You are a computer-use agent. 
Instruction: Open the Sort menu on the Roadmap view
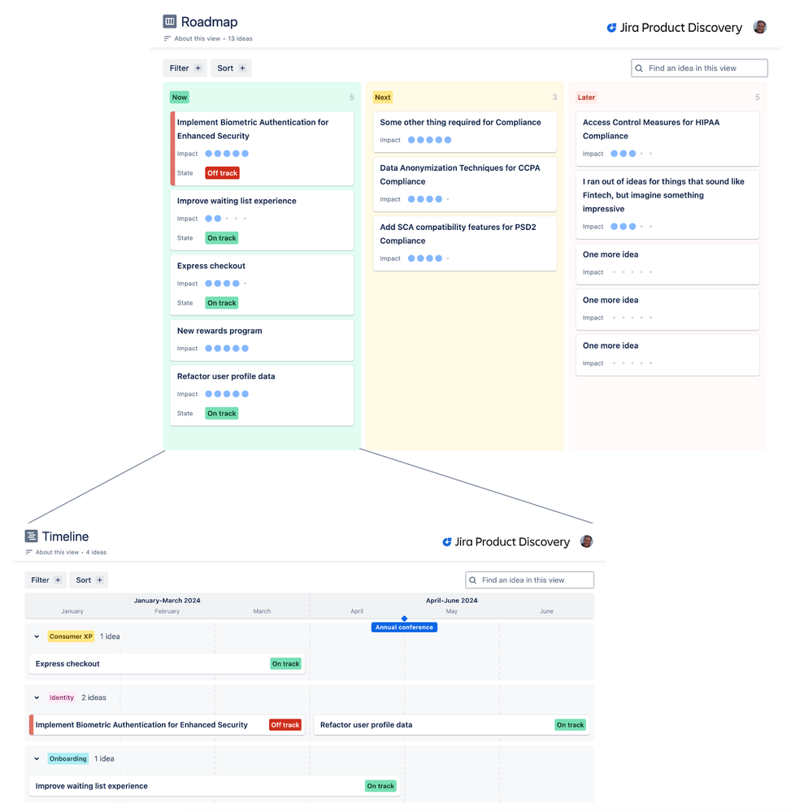(x=231, y=67)
